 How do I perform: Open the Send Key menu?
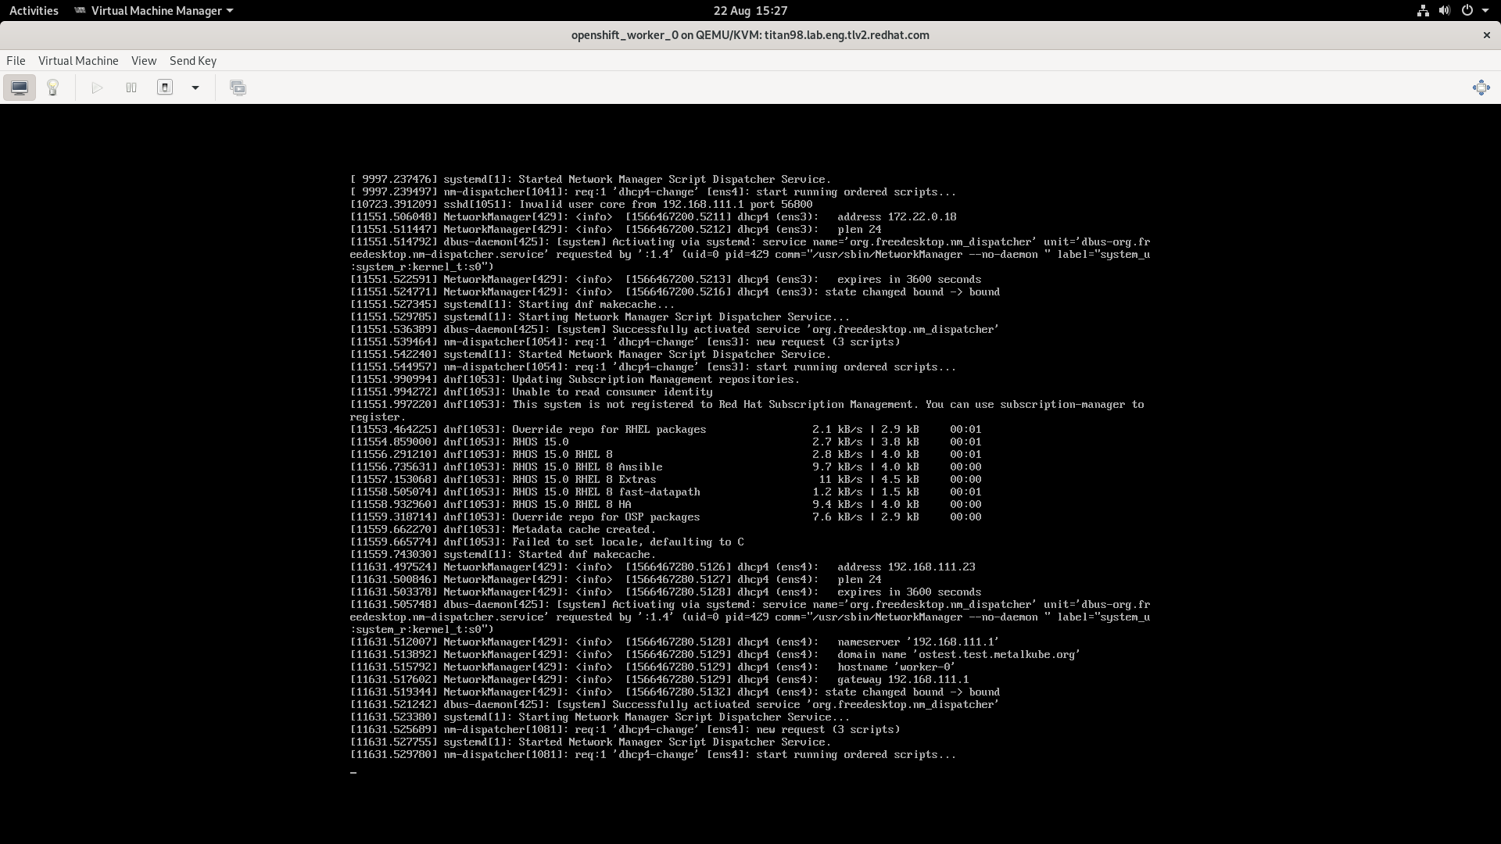[x=193, y=61]
